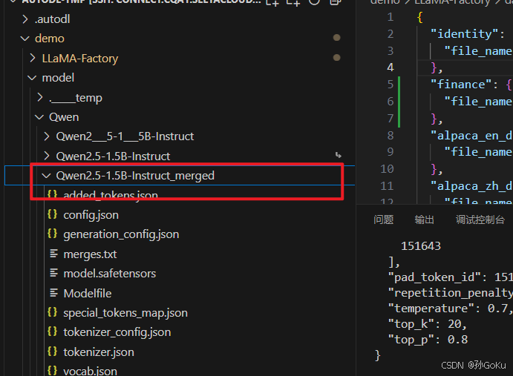Click the file icon of Modelfile
Image resolution: width=513 pixels, height=376 pixels.
(53, 293)
